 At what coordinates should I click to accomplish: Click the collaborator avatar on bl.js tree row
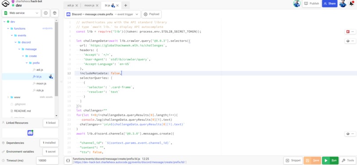pos(51,77)
